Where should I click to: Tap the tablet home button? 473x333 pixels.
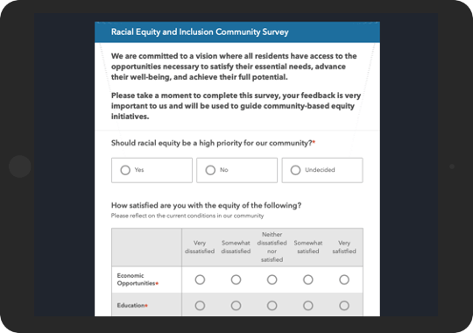pyautogui.click(x=20, y=166)
